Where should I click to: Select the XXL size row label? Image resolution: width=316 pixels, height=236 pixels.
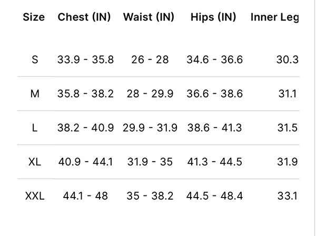pos(35,196)
